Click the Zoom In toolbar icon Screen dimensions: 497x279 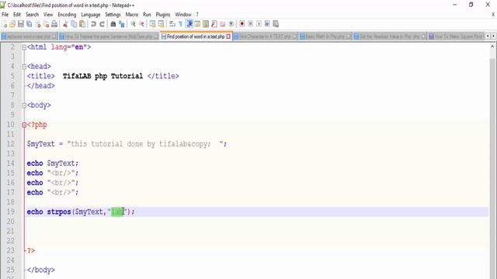tap(133, 24)
